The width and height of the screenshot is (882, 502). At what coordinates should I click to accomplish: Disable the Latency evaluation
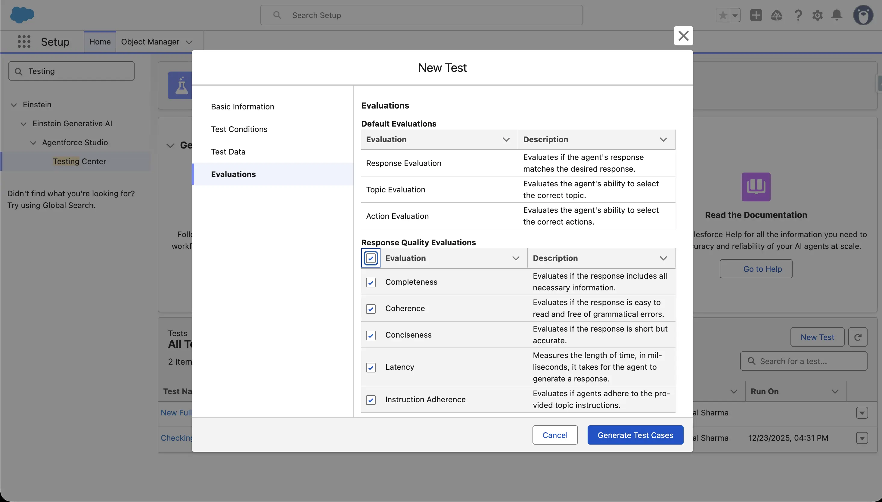(x=370, y=367)
